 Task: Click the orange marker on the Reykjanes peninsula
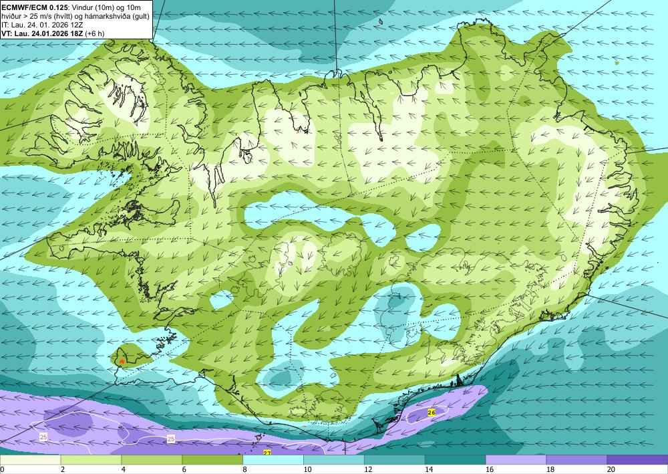(122, 362)
